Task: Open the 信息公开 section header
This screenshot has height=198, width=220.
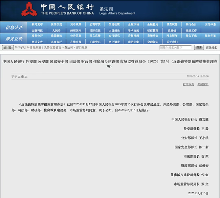Action: [14, 27]
